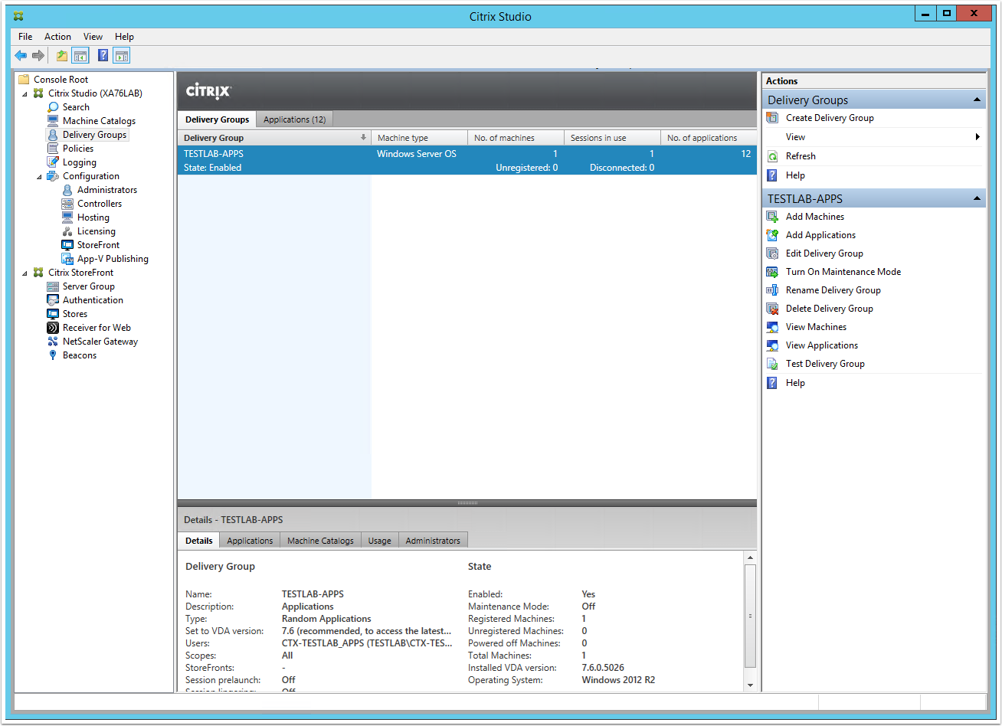Open the Authentication node

click(x=93, y=300)
